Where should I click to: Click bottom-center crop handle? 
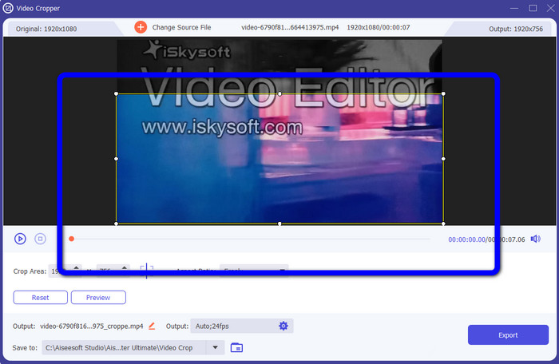tap(279, 224)
